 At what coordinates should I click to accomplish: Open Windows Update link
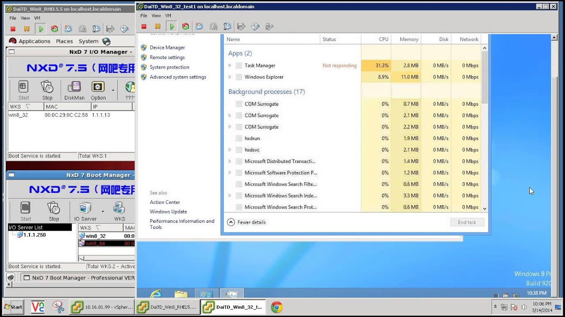pyautogui.click(x=168, y=212)
